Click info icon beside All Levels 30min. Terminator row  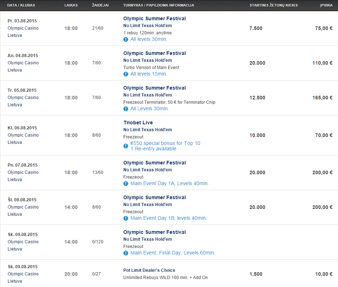coord(126,109)
